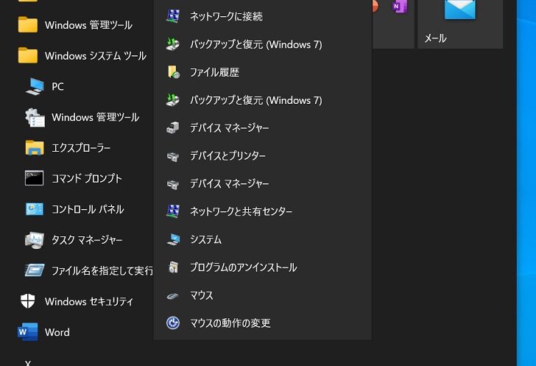Open the メール tile
This screenshot has height=366, width=536.
[460, 23]
